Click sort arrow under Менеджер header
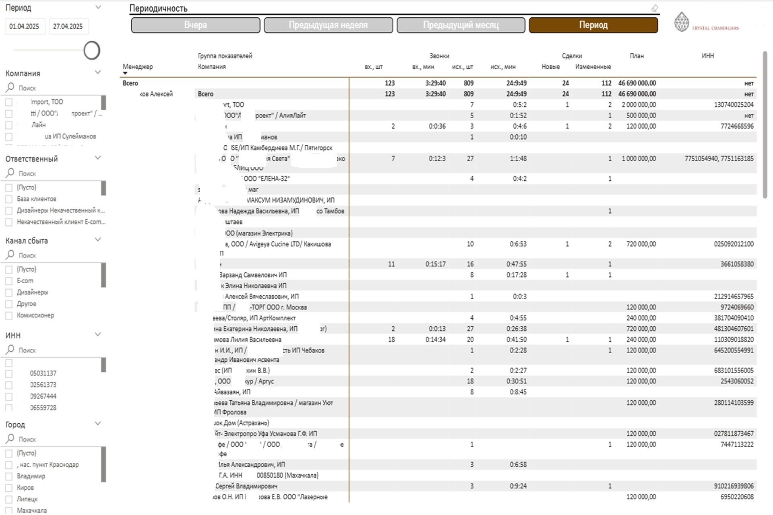The width and height of the screenshot is (773, 515). coord(125,73)
